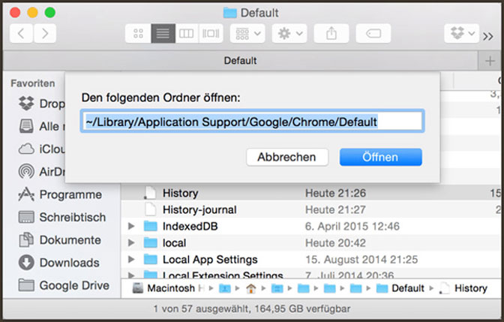Click the Favoriten sidebar heading
Viewport: 504px width, 322px height.
33,83
